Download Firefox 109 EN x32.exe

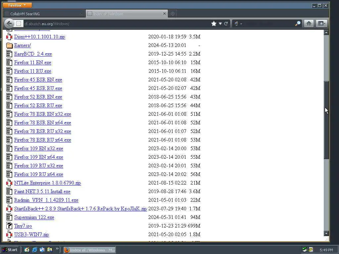tap(39, 148)
